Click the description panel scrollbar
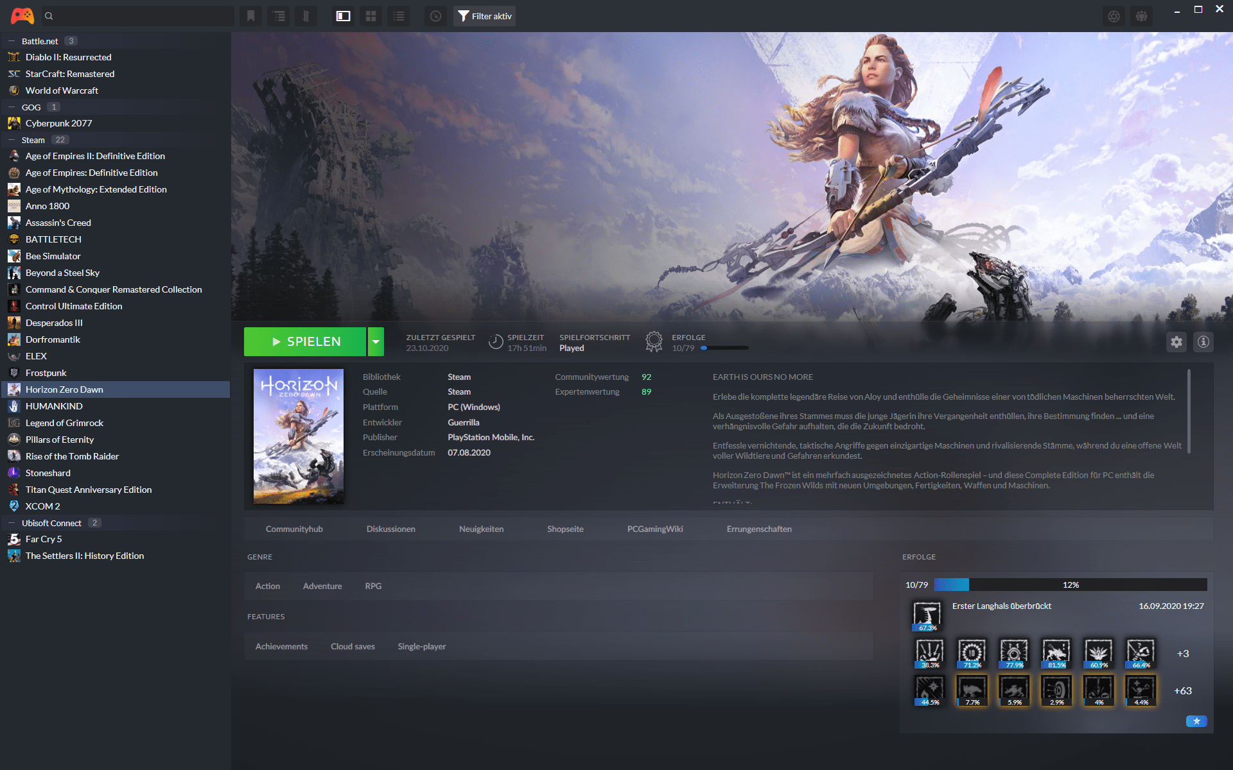Viewport: 1233px width, 770px height. [x=1189, y=411]
